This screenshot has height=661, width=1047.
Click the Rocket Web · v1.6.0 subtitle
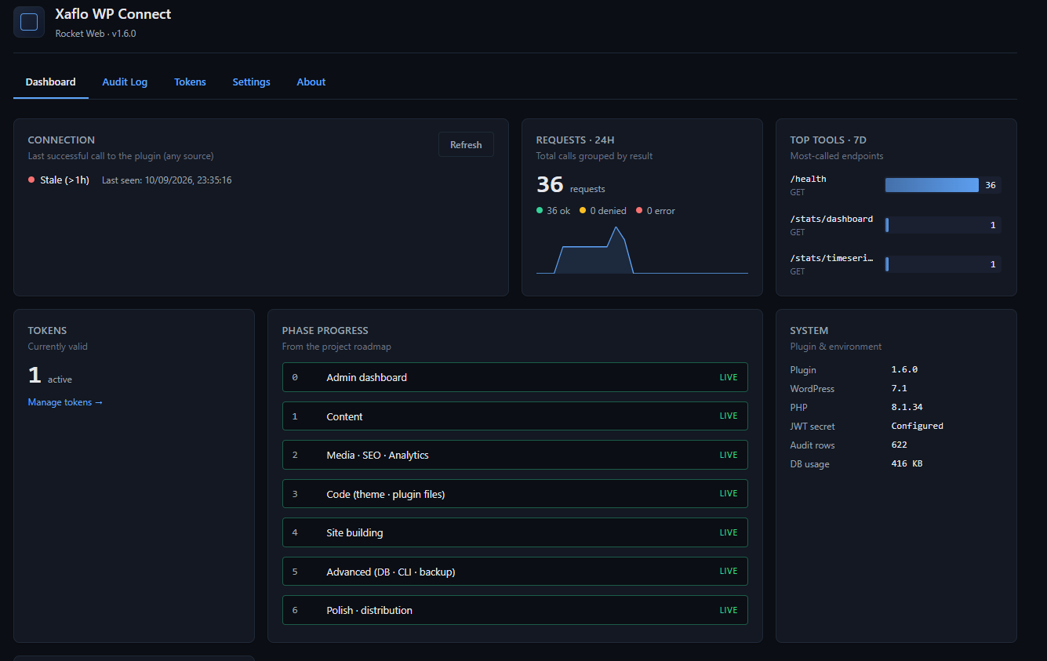(x=96, y=34)
